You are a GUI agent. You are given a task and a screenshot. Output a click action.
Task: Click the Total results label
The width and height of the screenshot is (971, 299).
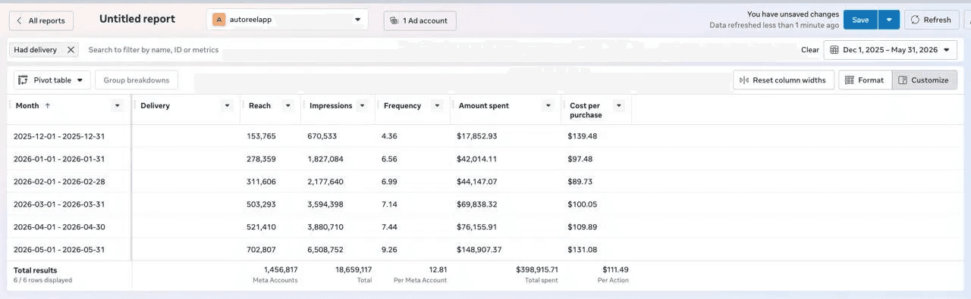coord(35,270)
